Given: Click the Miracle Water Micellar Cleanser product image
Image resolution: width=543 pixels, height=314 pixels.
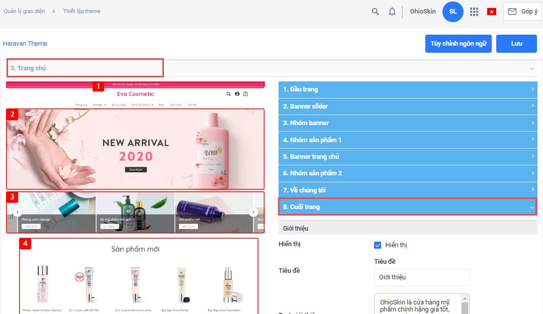Looking at the screenshot, I should [x=43, y=284].
